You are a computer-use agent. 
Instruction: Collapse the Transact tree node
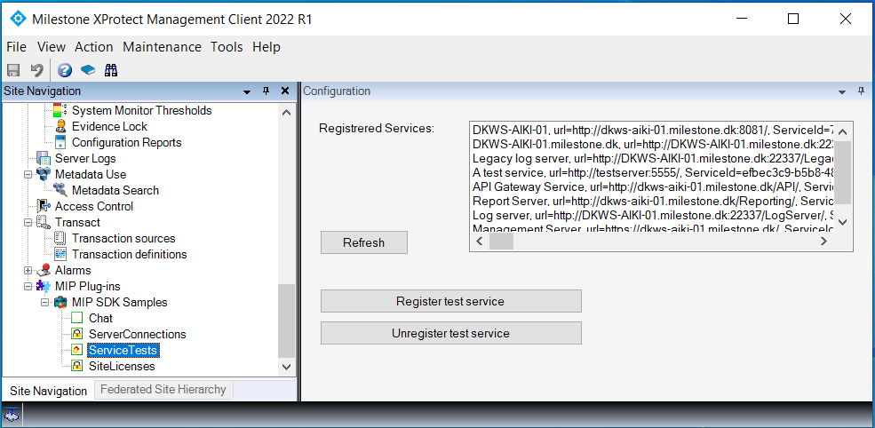pos(28,223)
